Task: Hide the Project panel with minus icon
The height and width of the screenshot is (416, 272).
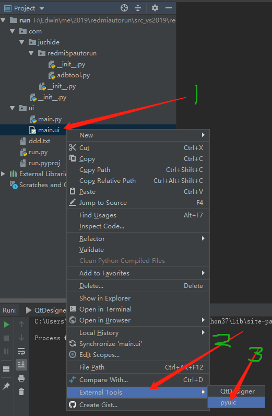Action: tap(169, 8)
